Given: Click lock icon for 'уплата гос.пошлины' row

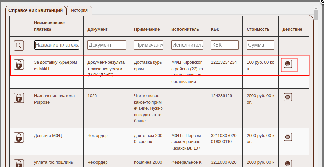Looking at the screenshot, I should (19, 163).
